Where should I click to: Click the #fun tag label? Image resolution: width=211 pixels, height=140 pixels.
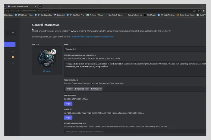68,89
